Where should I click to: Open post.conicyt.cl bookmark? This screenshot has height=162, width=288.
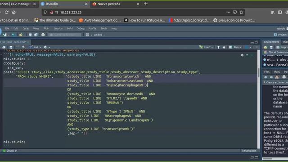[190, 20]
